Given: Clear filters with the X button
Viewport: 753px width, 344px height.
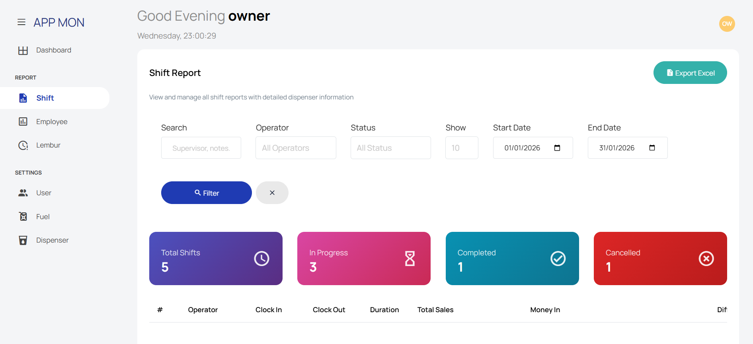Looking at the screenshot, I should click(272, 193).
